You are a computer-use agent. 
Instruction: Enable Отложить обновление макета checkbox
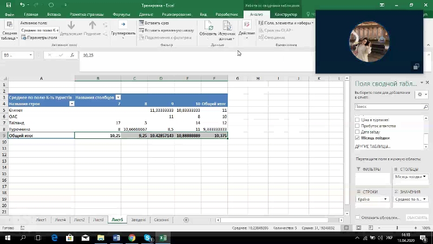pos(357,217)
